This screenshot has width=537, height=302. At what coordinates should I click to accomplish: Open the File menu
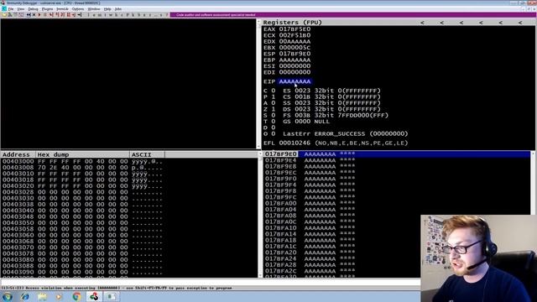click(11, 9)
